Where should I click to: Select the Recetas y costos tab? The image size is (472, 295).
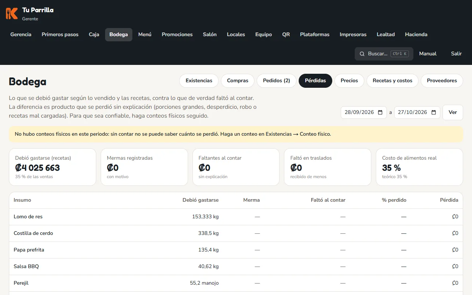(392, 81)
